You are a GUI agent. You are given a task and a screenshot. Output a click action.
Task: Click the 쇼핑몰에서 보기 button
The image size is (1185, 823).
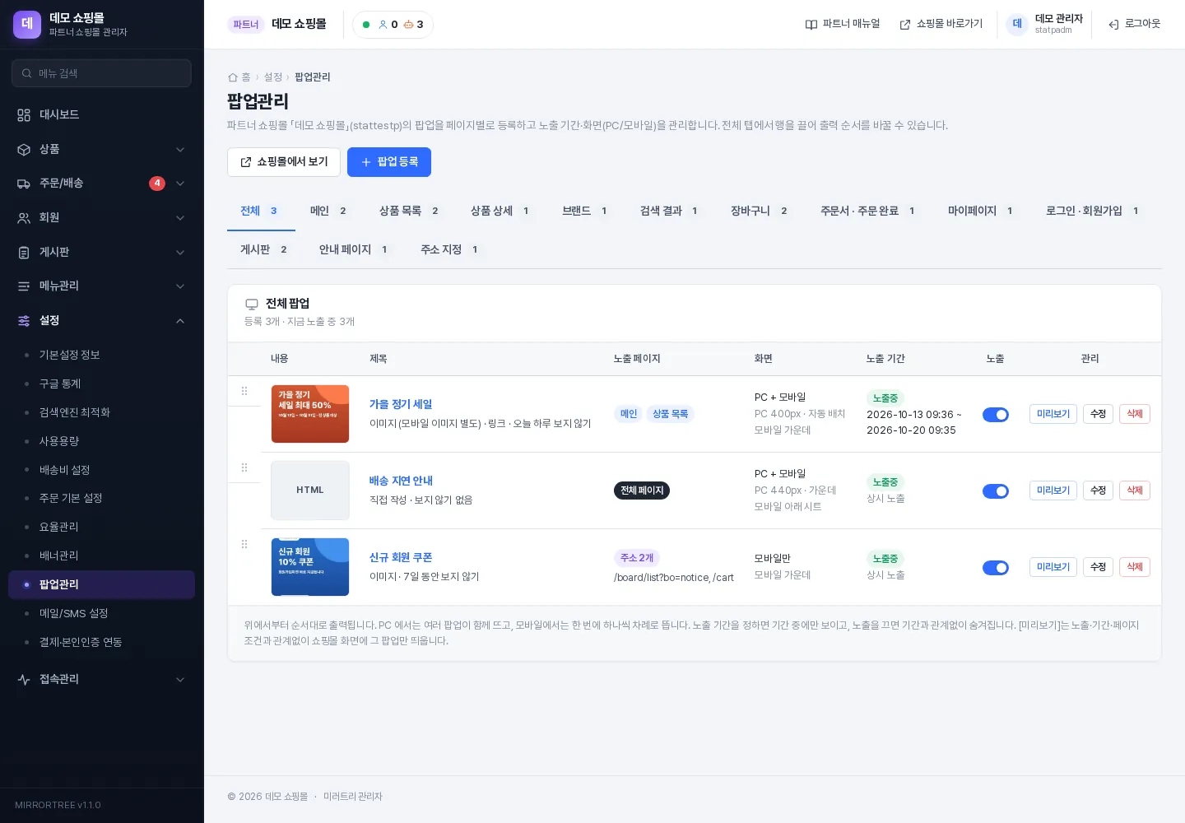284,162
